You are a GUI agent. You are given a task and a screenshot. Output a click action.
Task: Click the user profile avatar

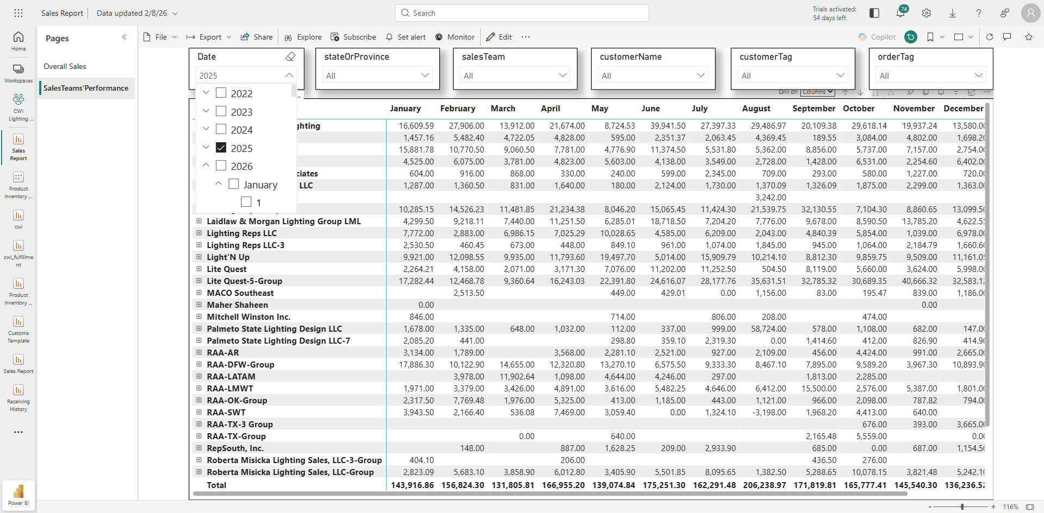pyautogui.click(x=1030, y=13)
